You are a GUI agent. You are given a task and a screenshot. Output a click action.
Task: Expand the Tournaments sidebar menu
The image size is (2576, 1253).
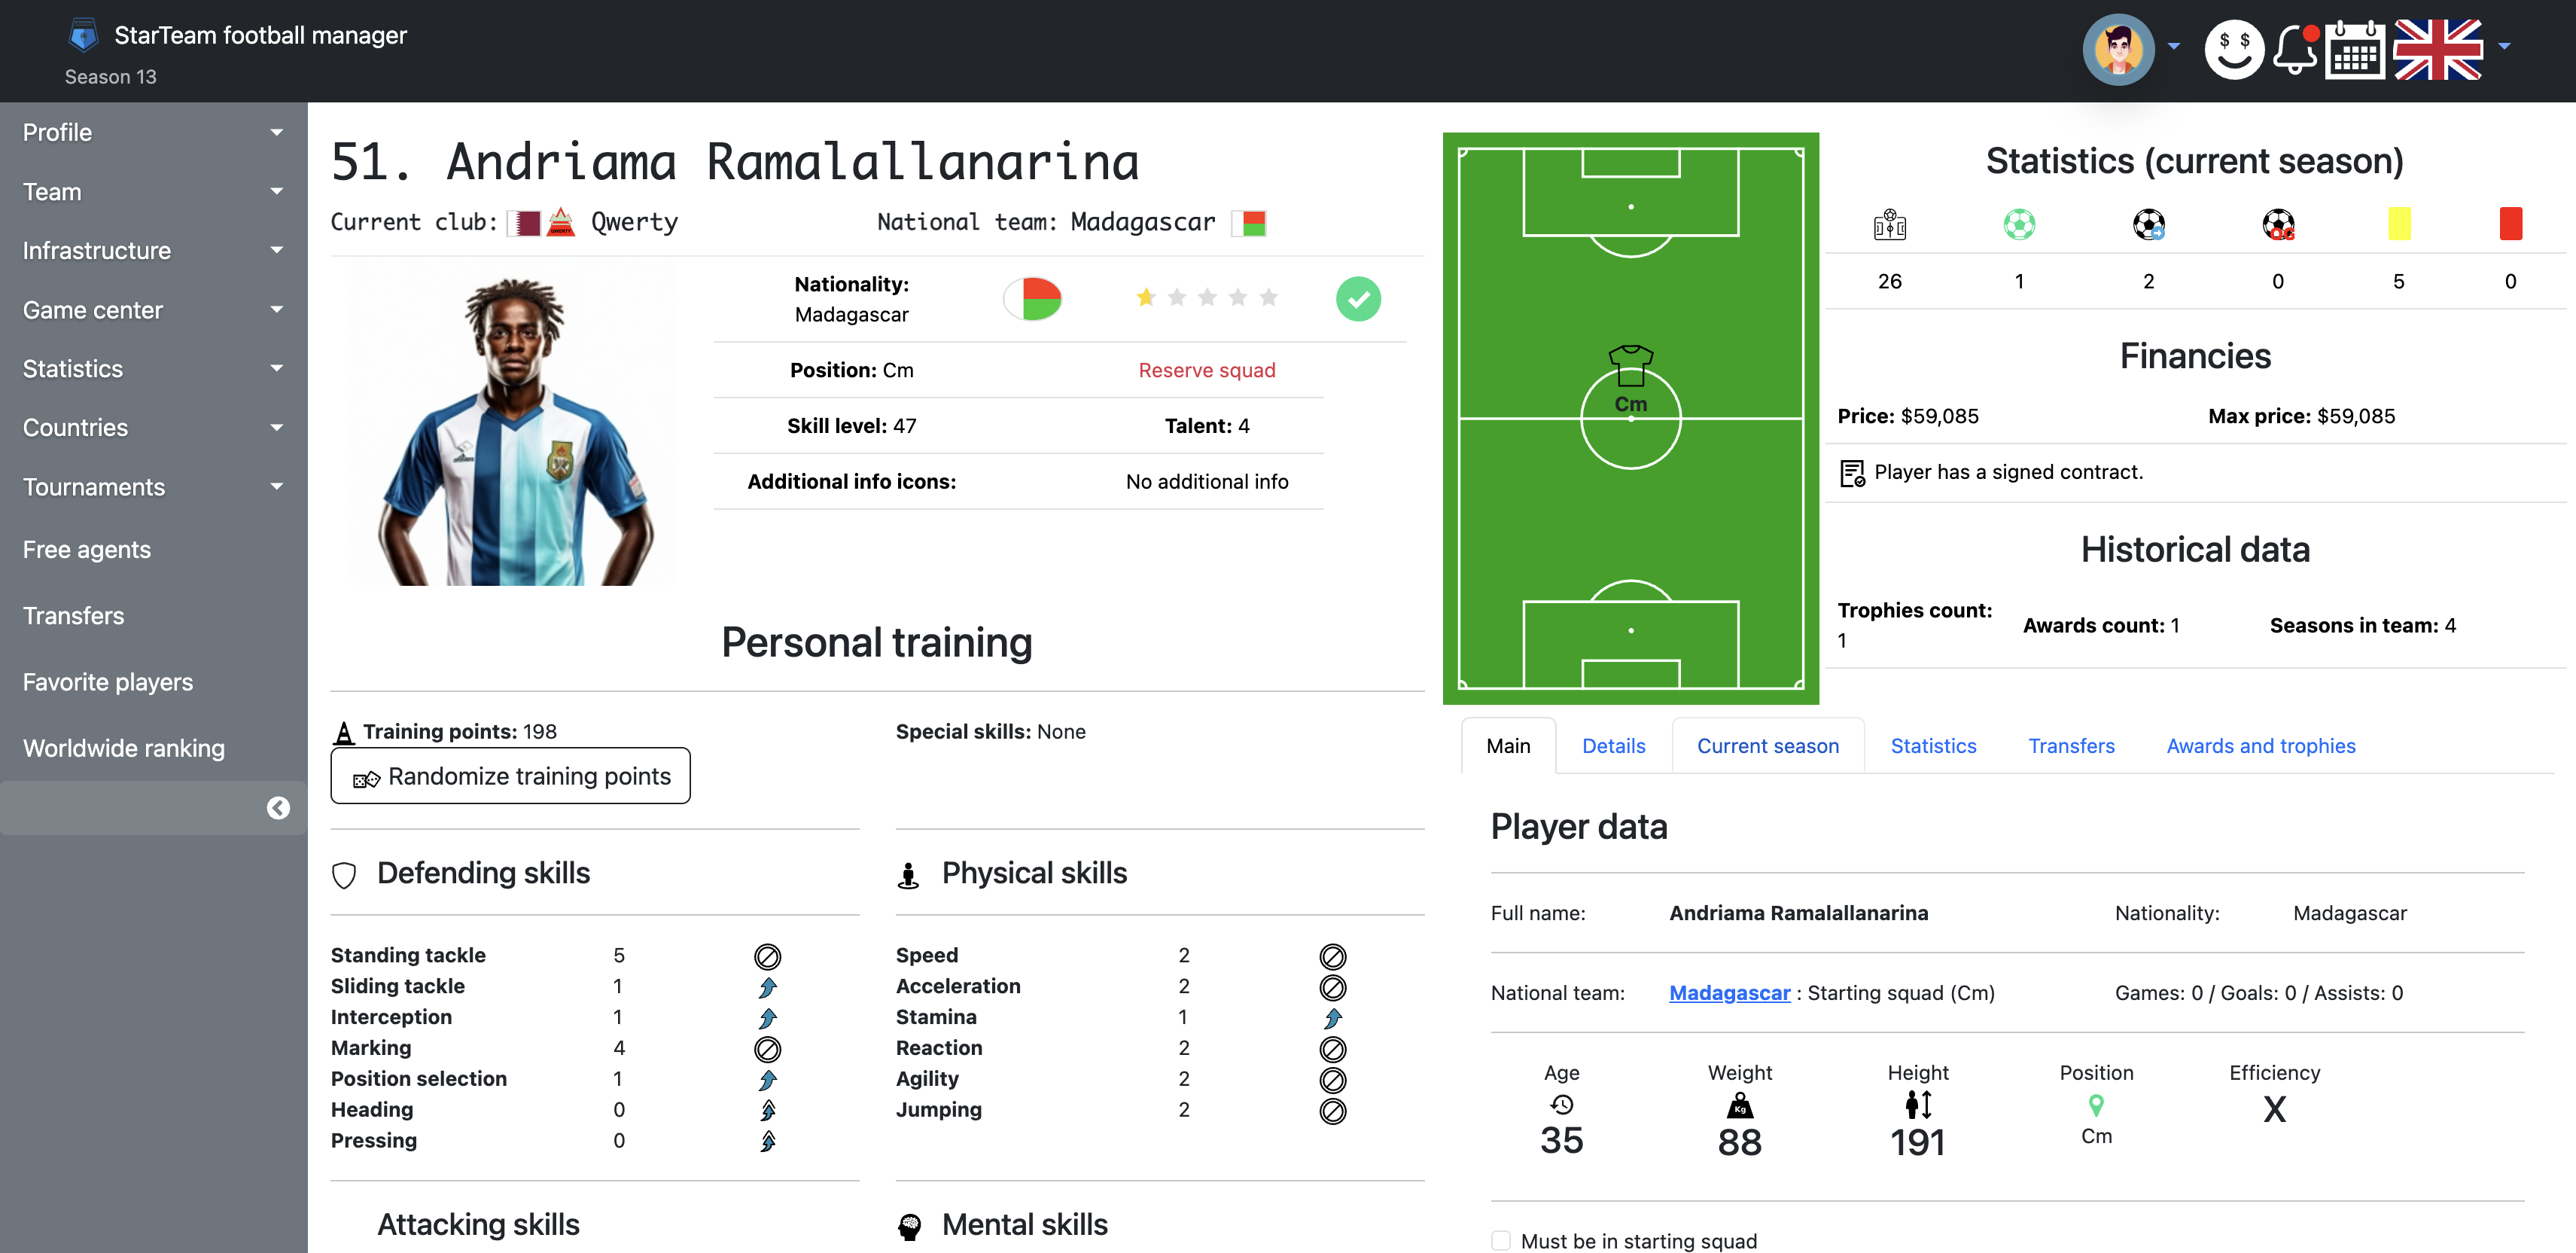[153, 487]
